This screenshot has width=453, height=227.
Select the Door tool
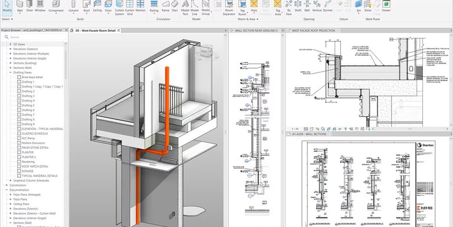point(29,6)
